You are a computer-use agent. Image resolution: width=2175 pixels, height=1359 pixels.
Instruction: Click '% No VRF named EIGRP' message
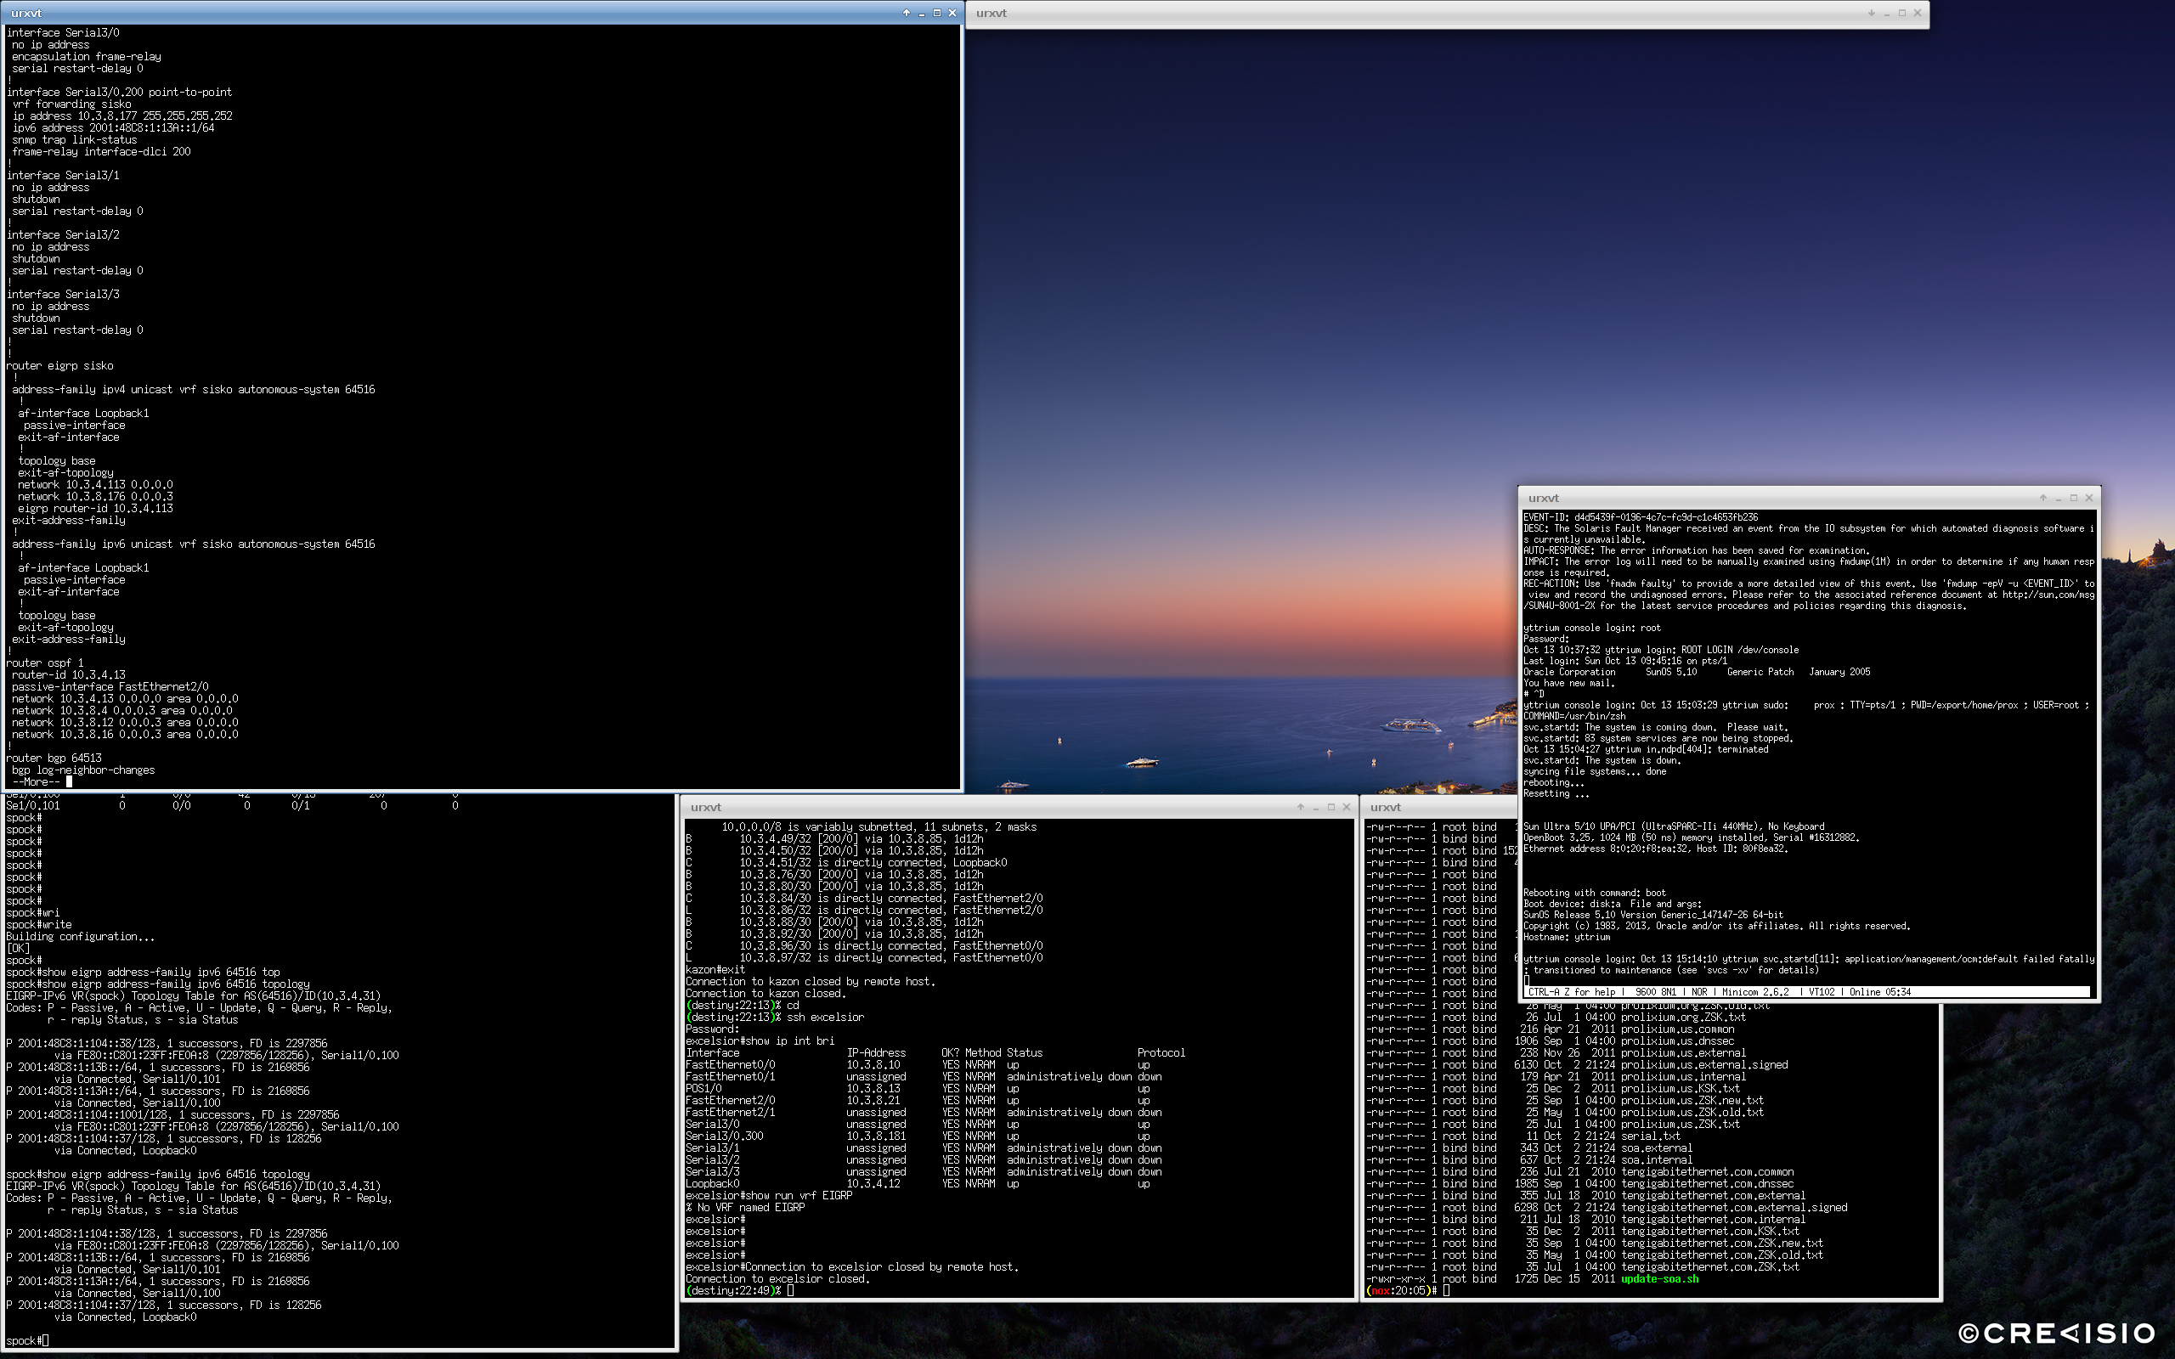click(745, 1207)
